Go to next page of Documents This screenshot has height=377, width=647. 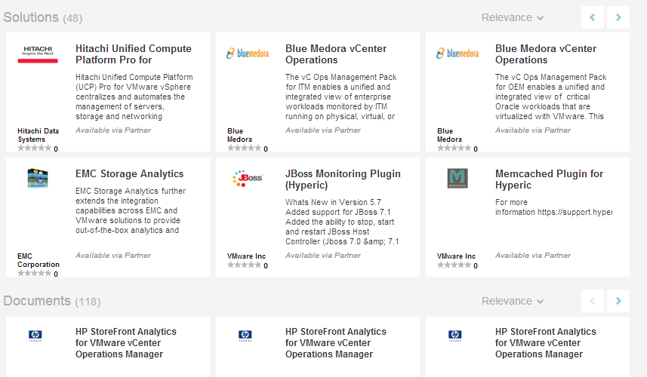point(618,301)
